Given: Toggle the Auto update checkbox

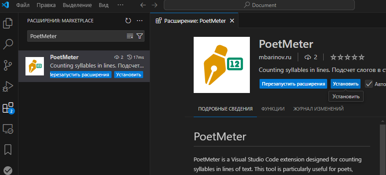Looking at the screenshot, I should (x=369, y=84).
